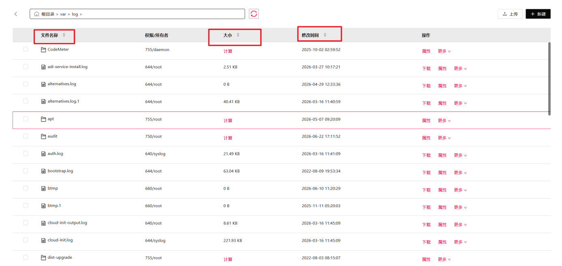Open the btmp.1 file name
This screenshot has height=266, width=562.
(54, 206)
